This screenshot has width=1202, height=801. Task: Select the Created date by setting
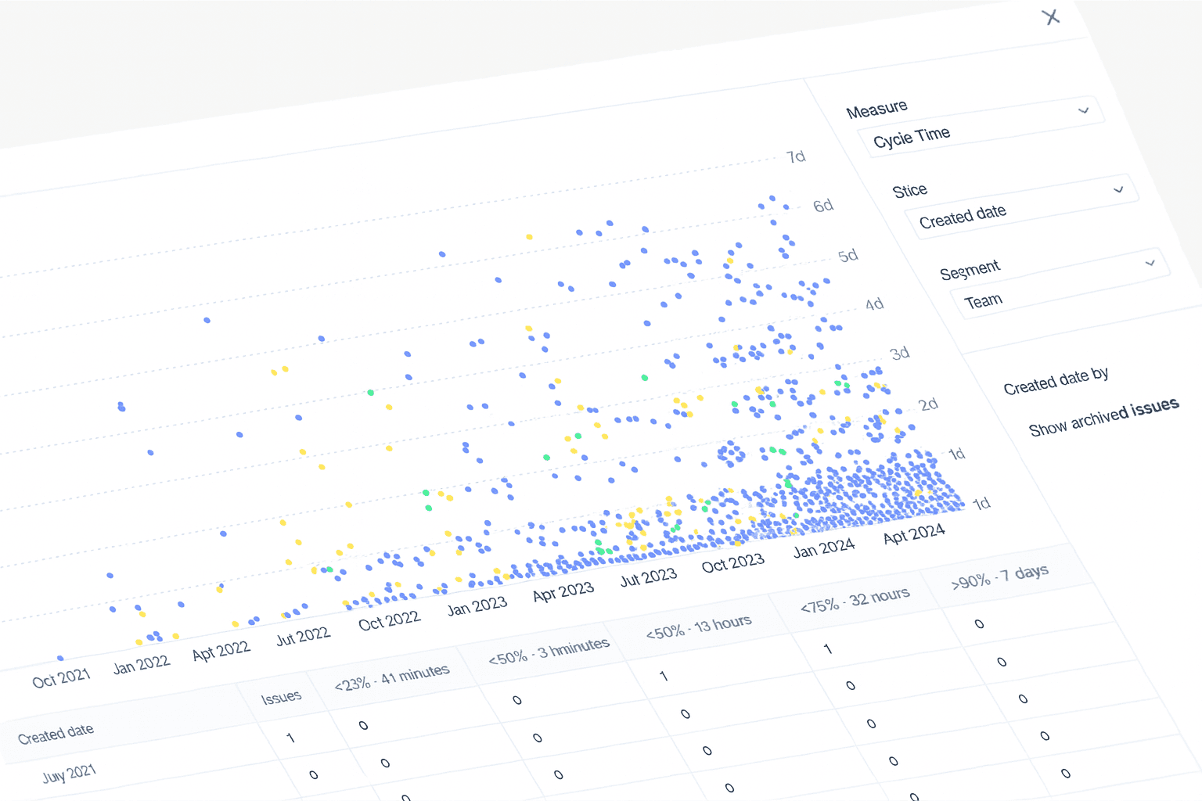1056,382
